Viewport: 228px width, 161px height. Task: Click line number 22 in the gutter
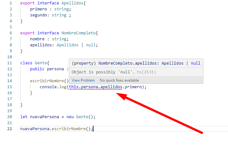(9, 129)
